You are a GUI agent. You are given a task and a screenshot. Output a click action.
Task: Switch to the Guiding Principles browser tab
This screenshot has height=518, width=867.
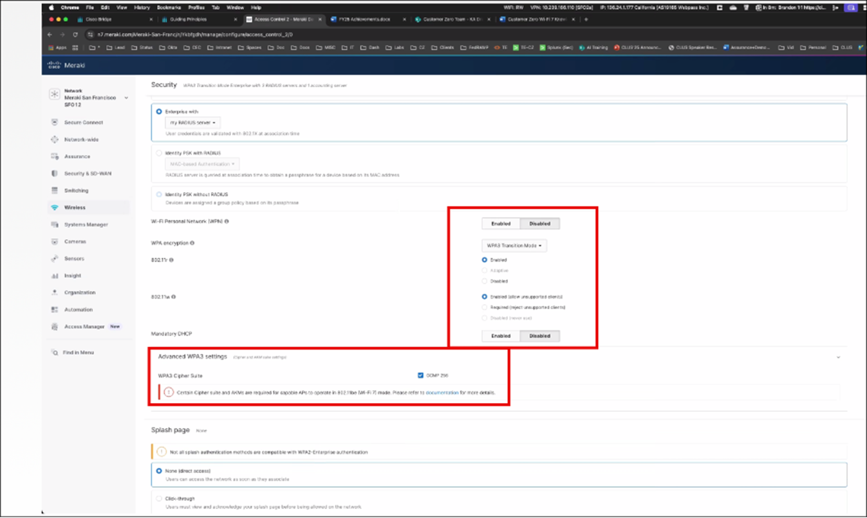click(188, 19)
